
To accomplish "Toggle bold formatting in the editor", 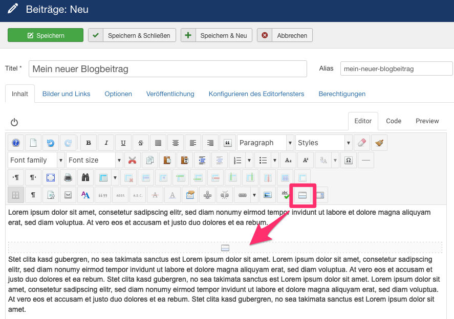I will [x=88, y=143].
